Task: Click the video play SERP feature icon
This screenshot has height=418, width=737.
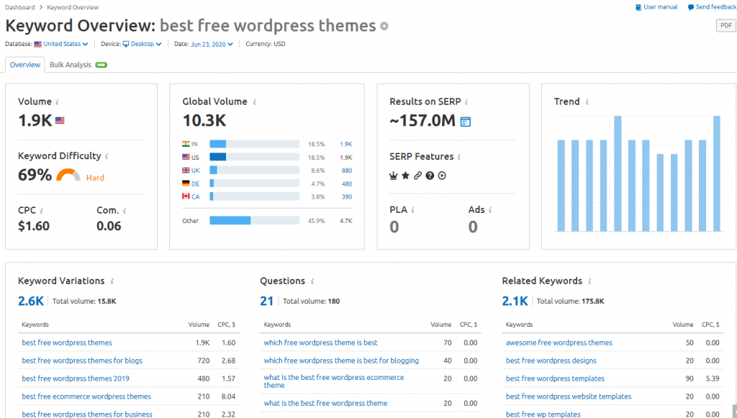Action: coord(442,176)
